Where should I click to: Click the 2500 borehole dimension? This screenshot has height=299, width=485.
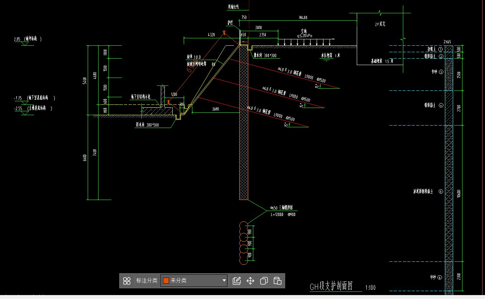pyautogui.click(x=459, y=75)
